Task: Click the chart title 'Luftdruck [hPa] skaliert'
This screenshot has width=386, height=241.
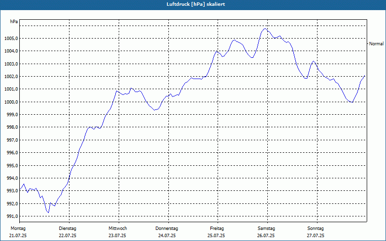Action: pyautogui.click(x=196, y=4)
